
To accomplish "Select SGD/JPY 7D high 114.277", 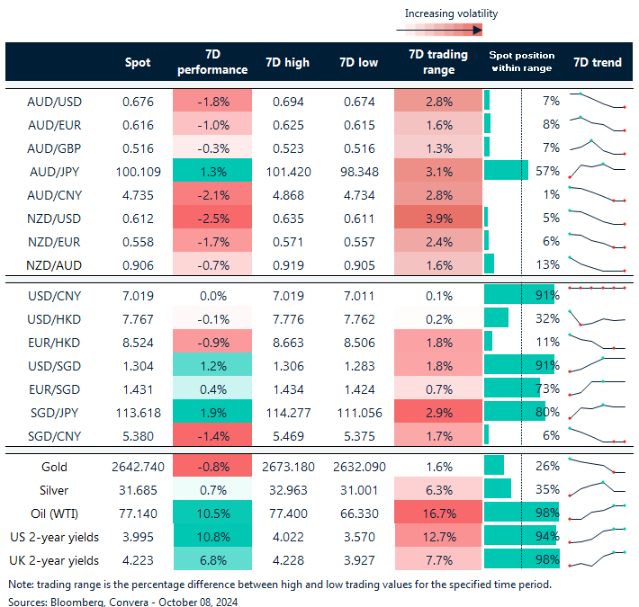I will (289, 413).
